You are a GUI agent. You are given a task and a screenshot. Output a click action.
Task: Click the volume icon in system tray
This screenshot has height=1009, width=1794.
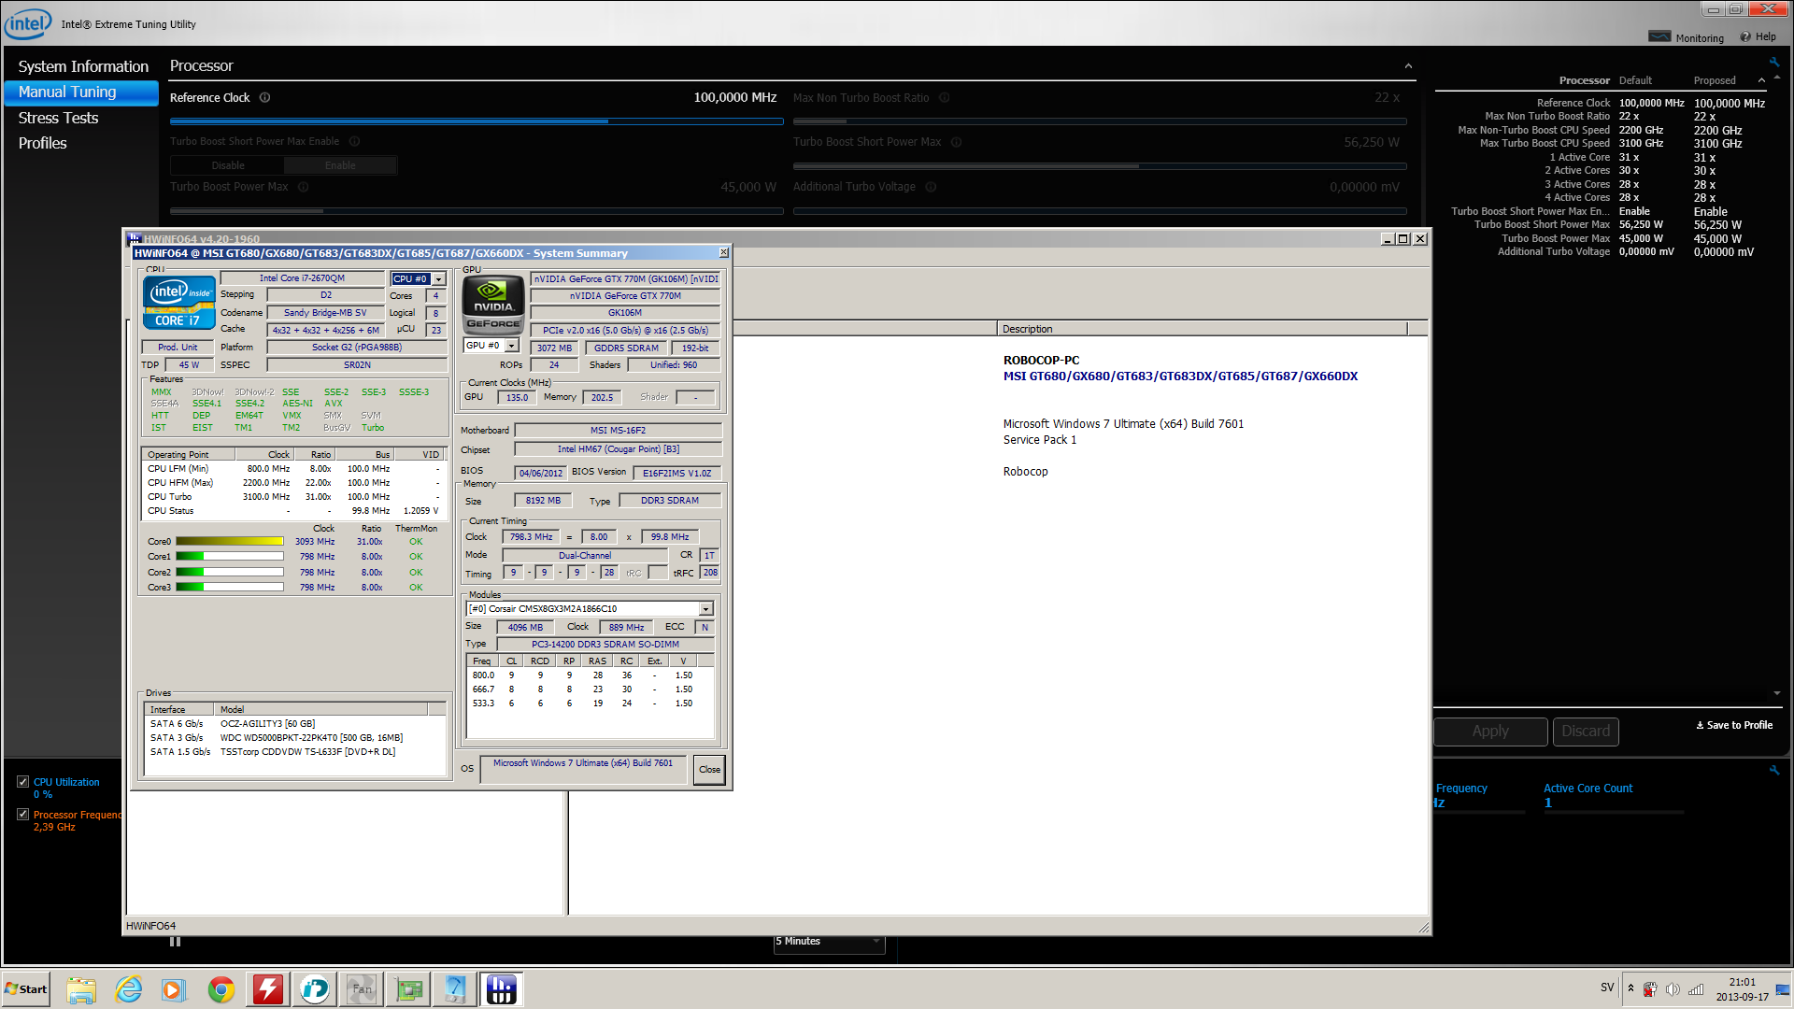[1673, 989]
